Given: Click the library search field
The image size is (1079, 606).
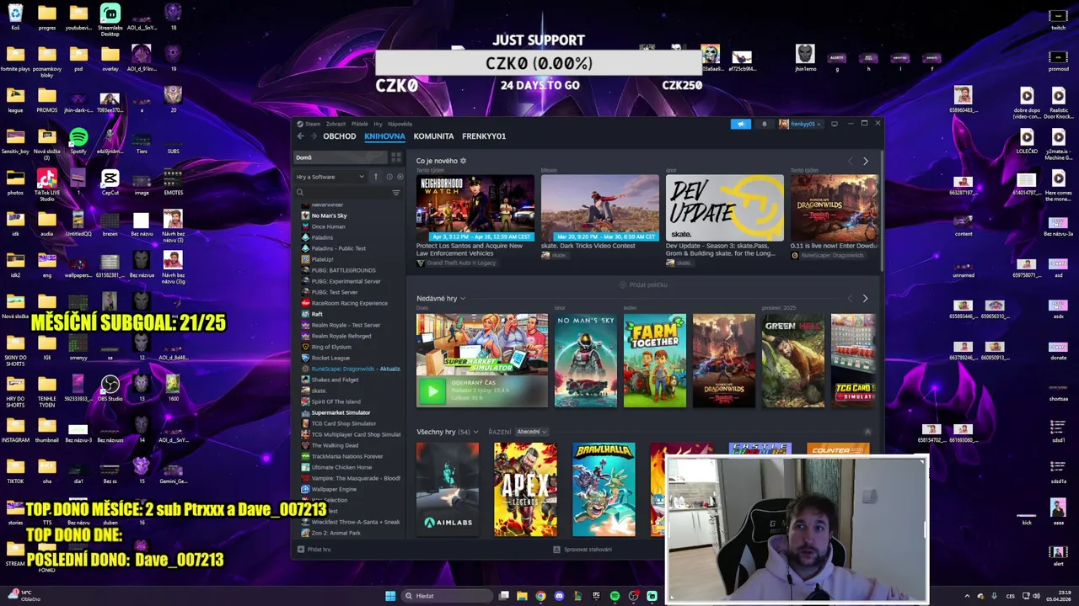Looking at the screenshot, I should click(x=346, y=193).
